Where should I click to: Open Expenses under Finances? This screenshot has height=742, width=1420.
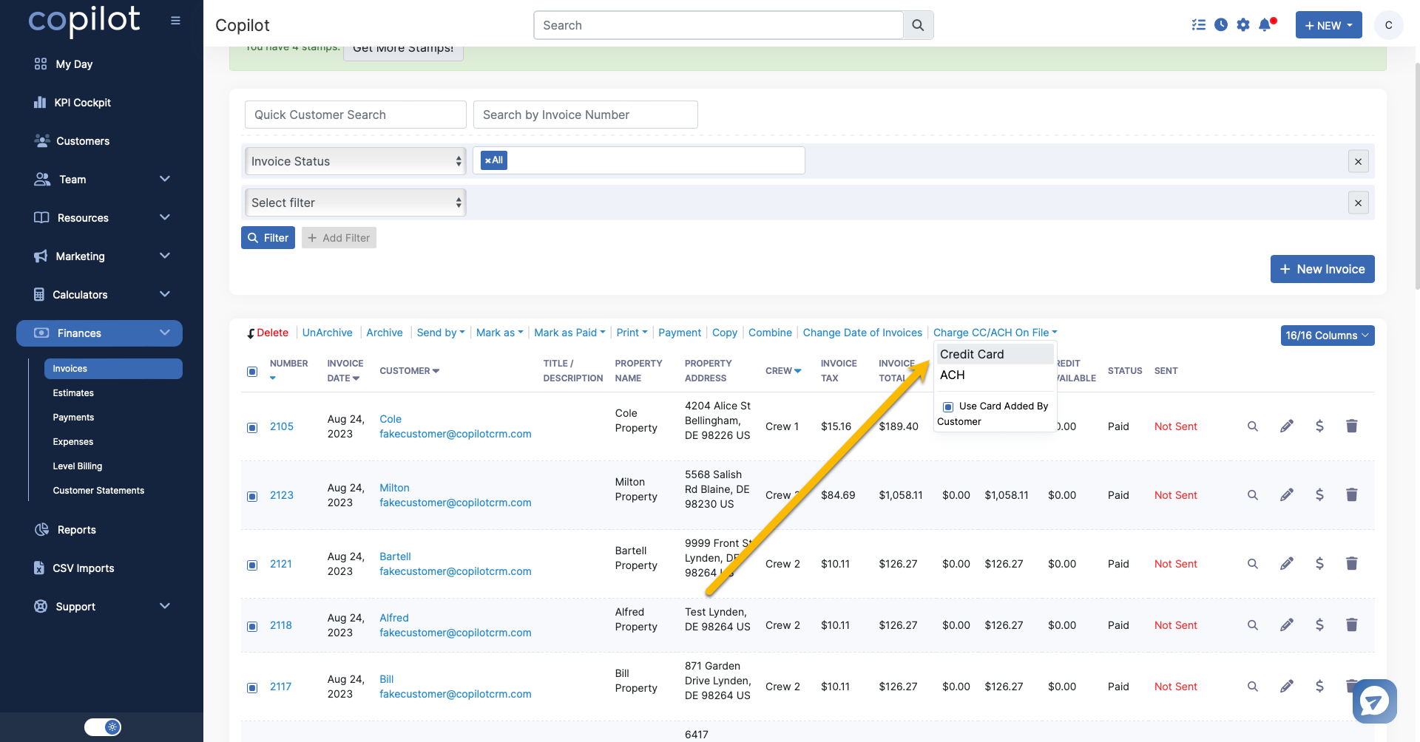pyautogui.click(x=73, y=442)
